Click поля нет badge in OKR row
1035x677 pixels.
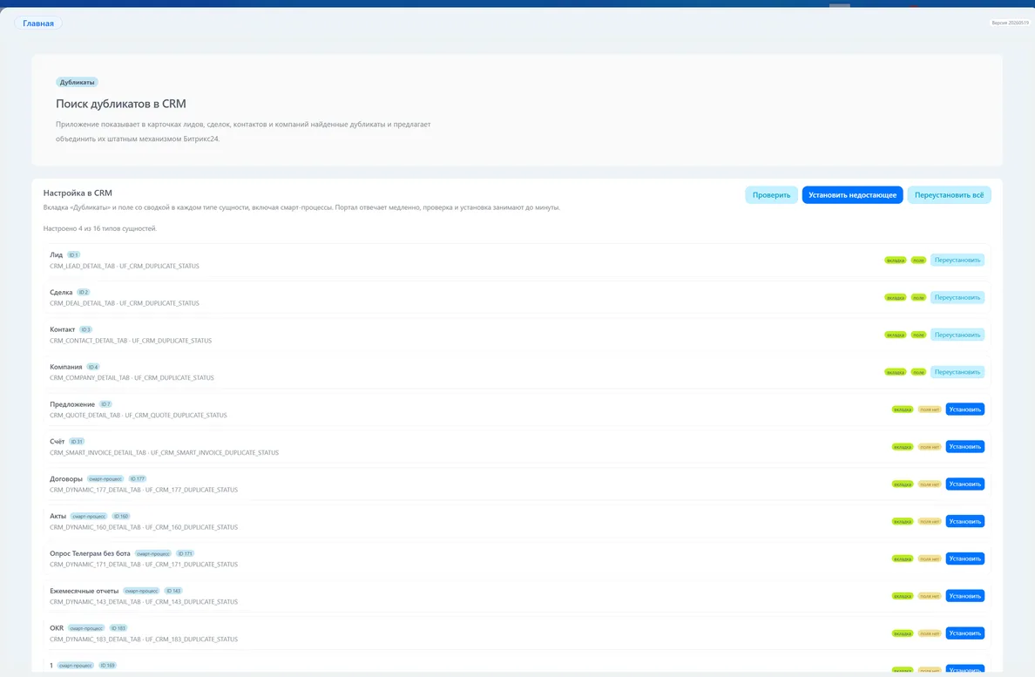point(930,633)
